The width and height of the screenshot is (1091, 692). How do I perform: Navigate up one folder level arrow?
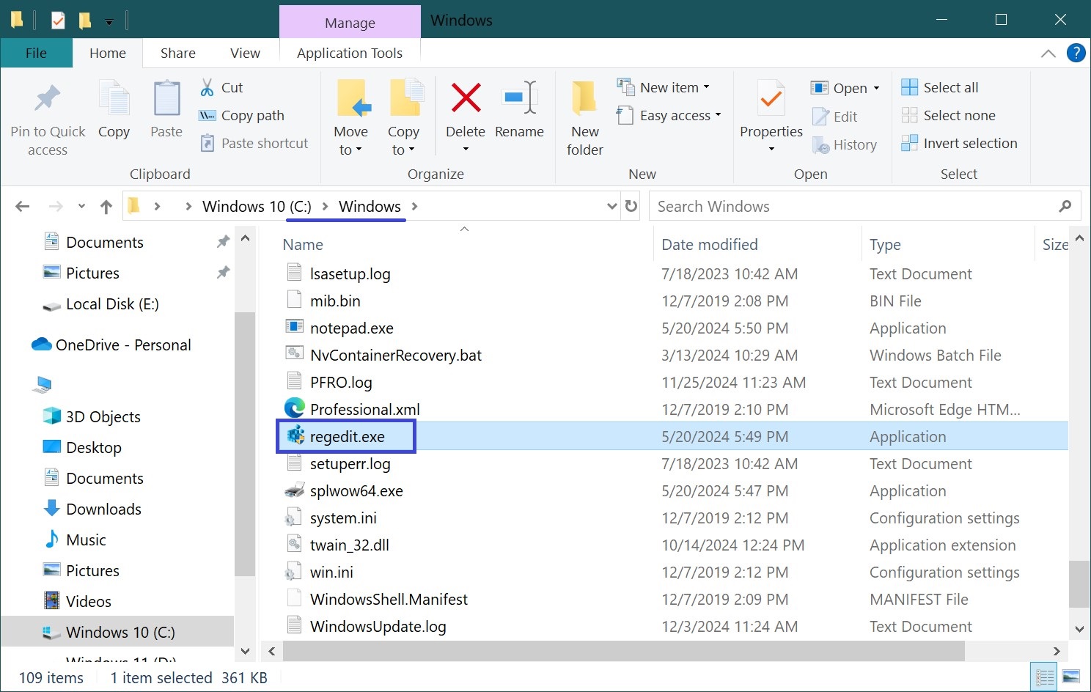[x=106, y=207]
